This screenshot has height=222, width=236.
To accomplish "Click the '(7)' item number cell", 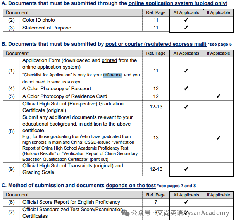I will (x=11, y=213).
